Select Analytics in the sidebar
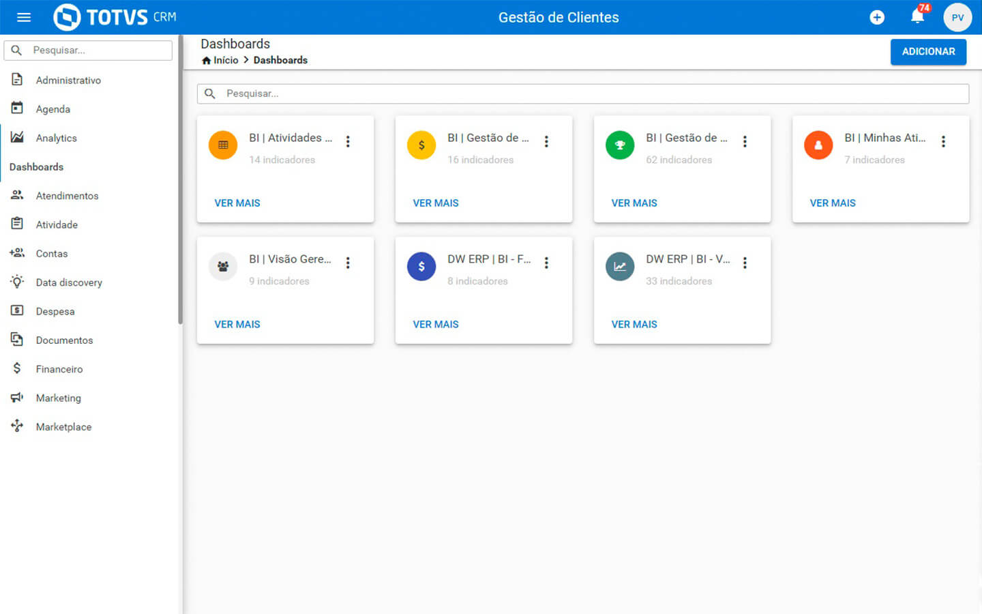Screen dimensions: 982x614 click(56, 138)
